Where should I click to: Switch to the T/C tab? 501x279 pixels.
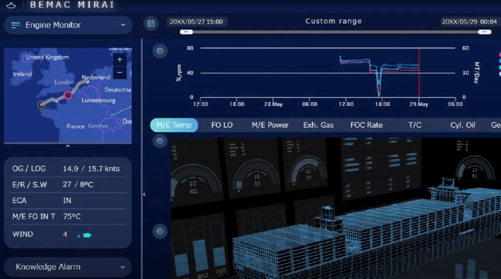coord(415,125)
